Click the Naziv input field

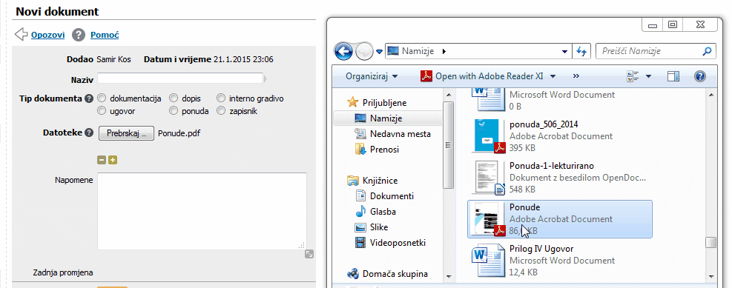[180, 78]
